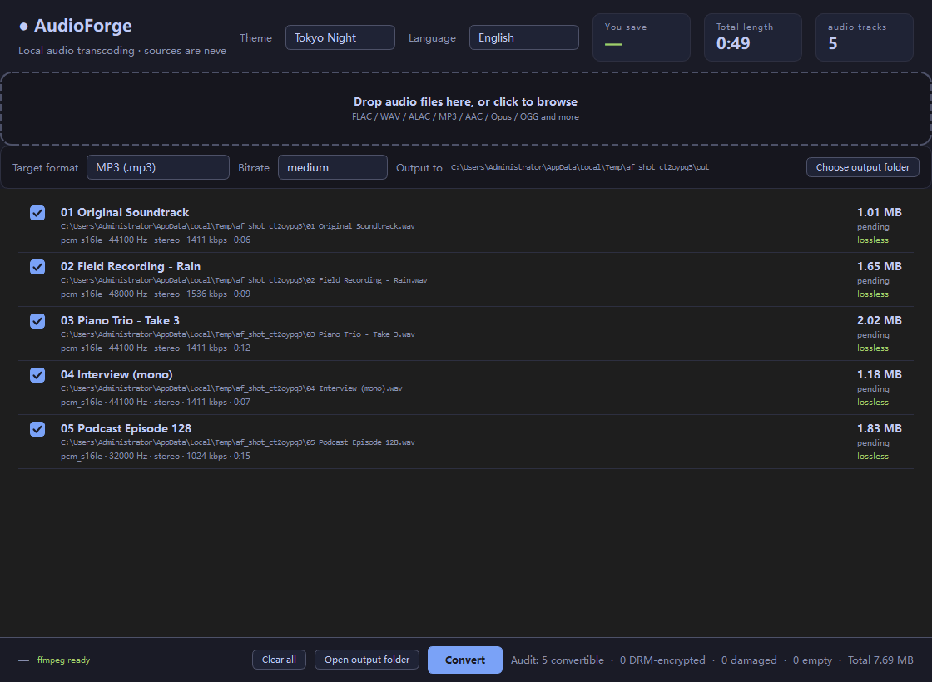Click the path of 02 Field Recording - Rain.wav
The image size is (932, 682).
click(x=244, y=280)
